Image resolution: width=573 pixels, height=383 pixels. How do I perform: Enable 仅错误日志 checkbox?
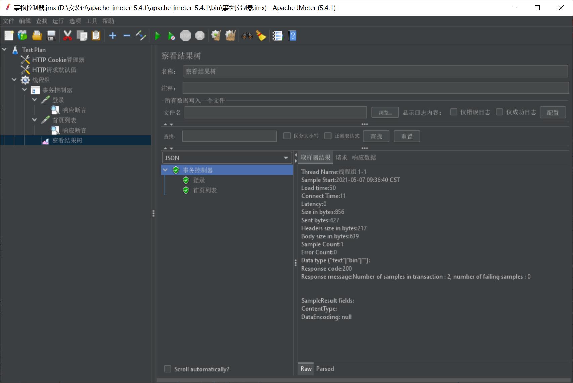[454, 112]
